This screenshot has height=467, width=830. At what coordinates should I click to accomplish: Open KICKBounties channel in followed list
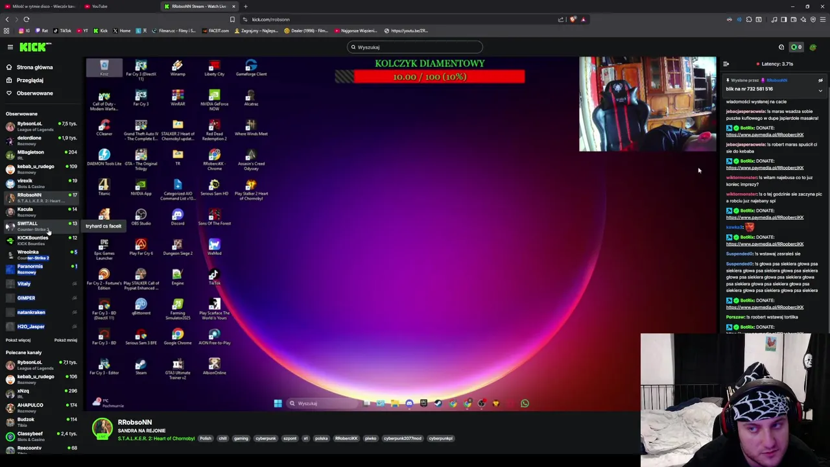40,240
